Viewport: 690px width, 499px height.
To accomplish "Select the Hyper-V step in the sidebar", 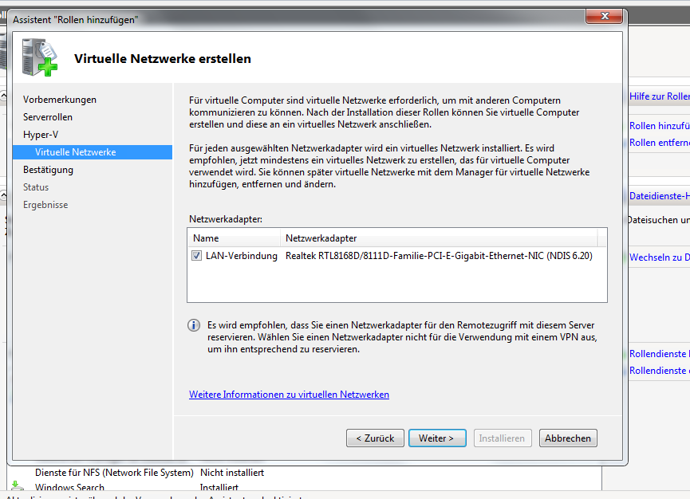I will pyautogui.click(x=41, y=135).
